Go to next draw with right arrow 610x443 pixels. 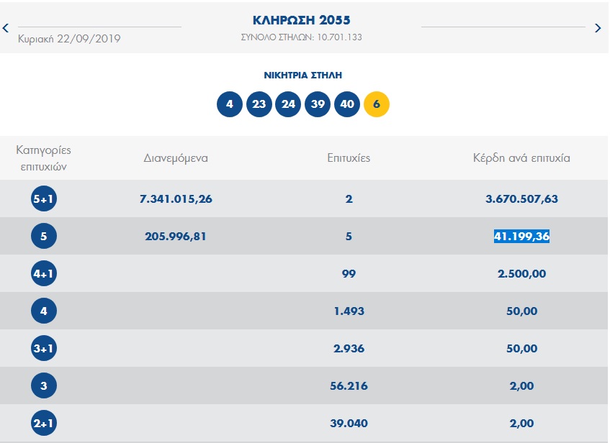(x=598, y=28)
